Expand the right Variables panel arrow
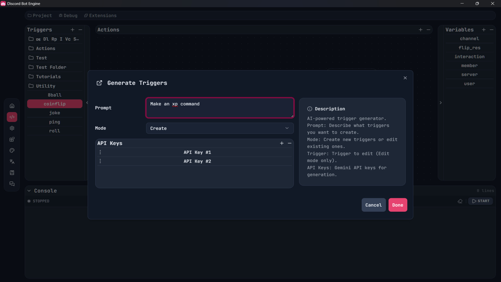The width and height of the screenshot is (501, 282). (441, 103)
